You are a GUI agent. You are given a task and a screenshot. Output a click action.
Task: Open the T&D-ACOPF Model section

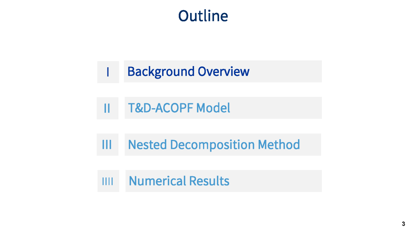[223, 108]
